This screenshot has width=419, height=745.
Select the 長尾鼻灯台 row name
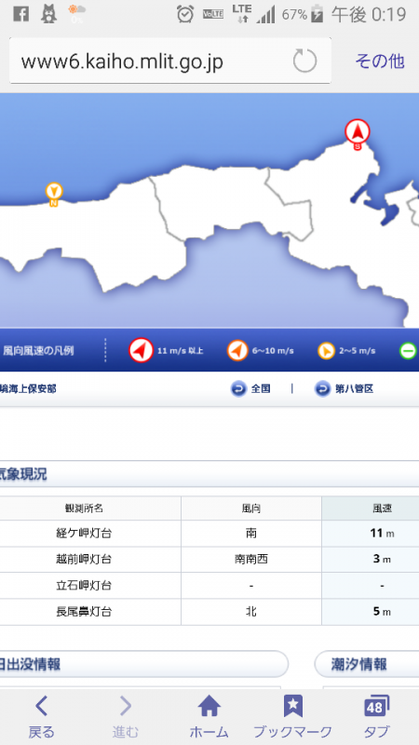point(84,612)
